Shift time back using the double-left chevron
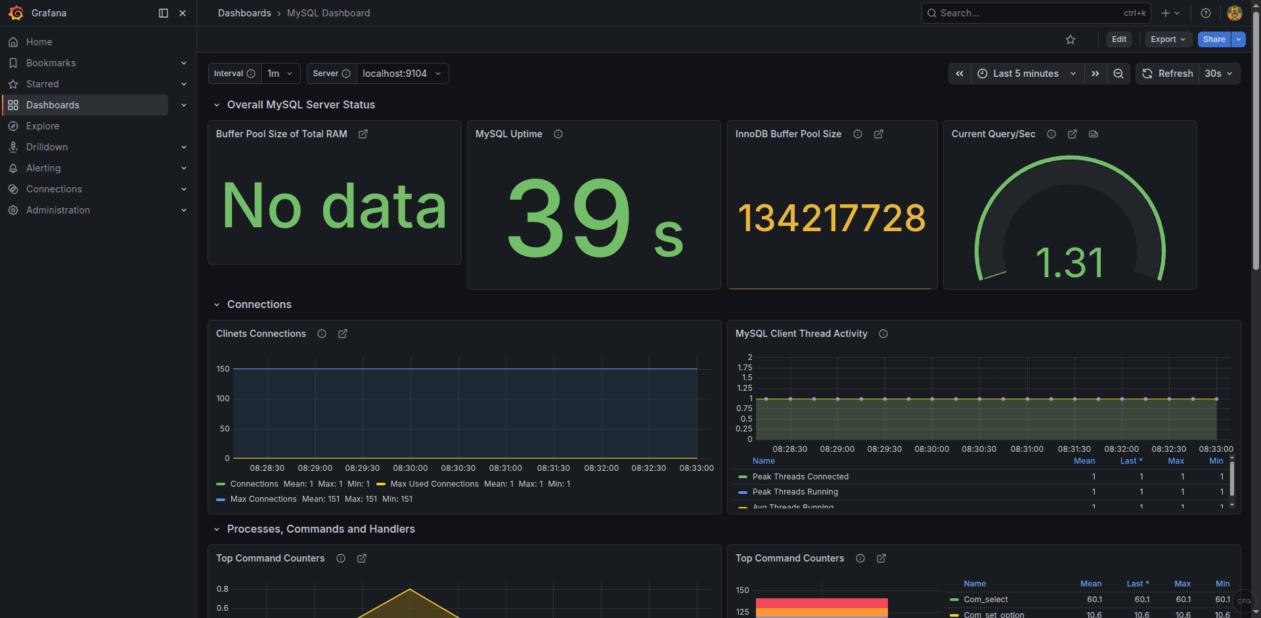 pyautogui.click(x=960, y=74)
